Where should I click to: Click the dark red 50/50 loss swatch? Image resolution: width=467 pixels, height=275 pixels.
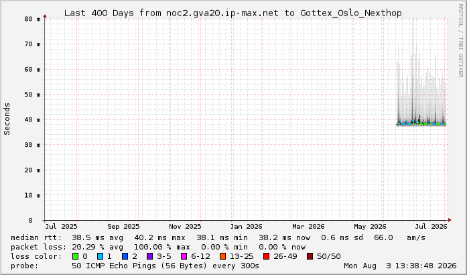pyautogui.click(x=310, y=256)
